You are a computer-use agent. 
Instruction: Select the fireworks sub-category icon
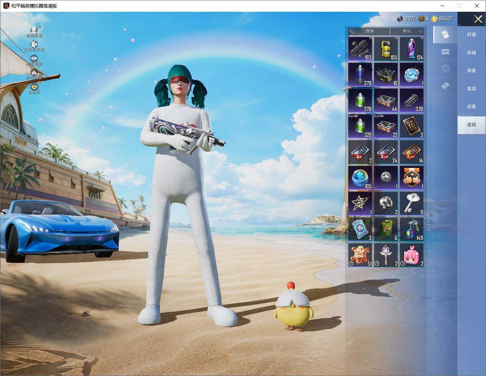point(445,69)
